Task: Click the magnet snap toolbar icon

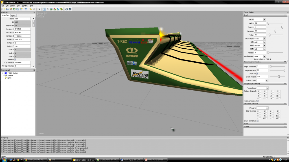Action: [x=48, y=9]
